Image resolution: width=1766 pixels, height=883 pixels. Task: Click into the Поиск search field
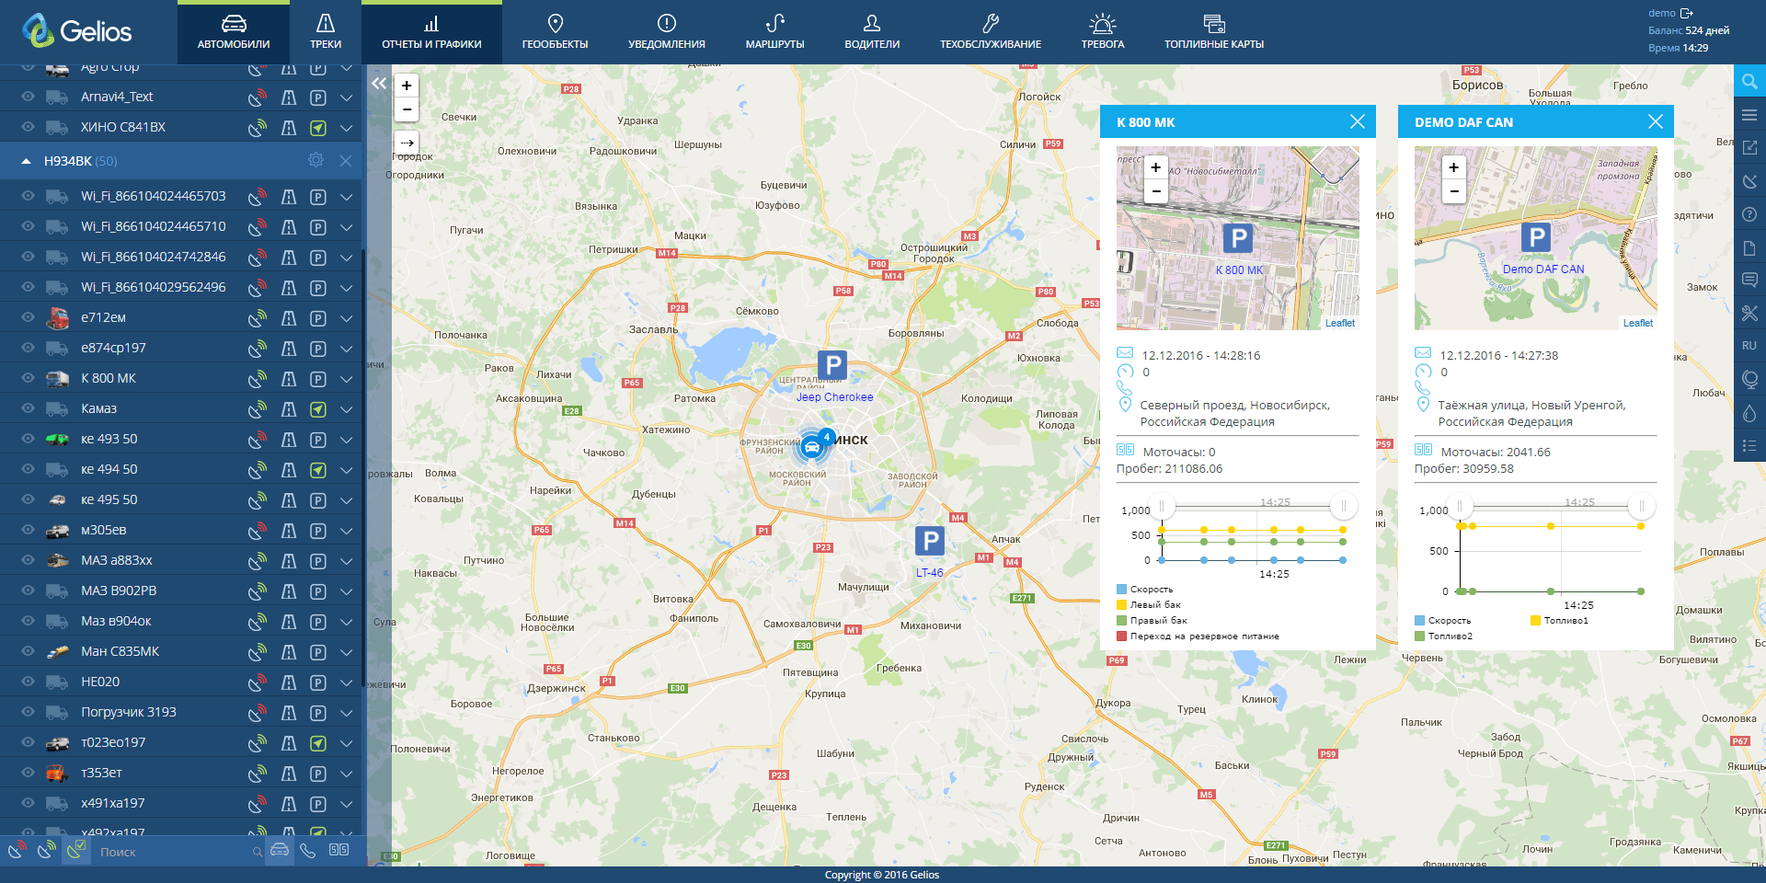click(x=173, y=852)
